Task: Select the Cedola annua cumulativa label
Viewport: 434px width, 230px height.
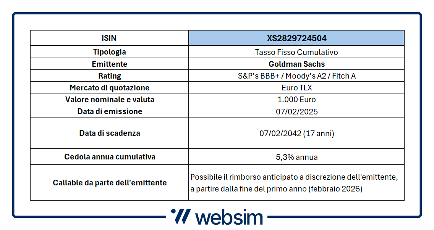Action: click(109, 157)
